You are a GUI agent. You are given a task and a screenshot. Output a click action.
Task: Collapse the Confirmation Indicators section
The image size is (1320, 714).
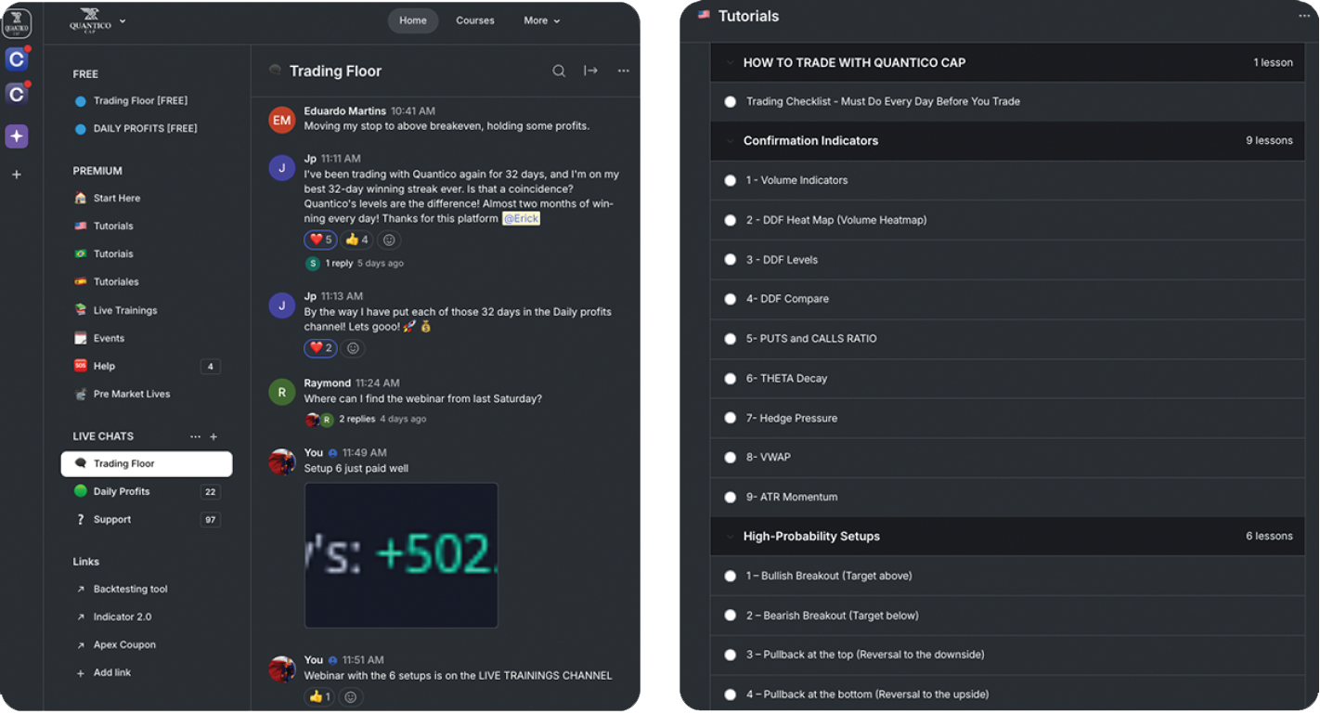point(727,141)
